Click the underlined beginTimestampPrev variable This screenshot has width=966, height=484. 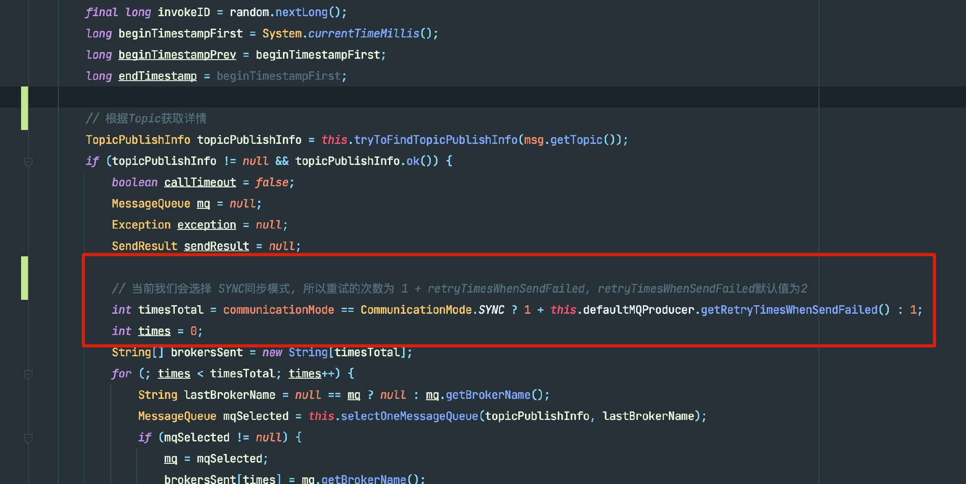pos(177,55)
